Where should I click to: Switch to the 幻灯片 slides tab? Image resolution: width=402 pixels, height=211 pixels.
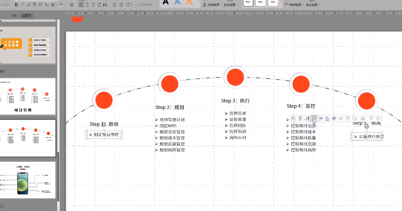pyautogui.click(x=26, y=16)
